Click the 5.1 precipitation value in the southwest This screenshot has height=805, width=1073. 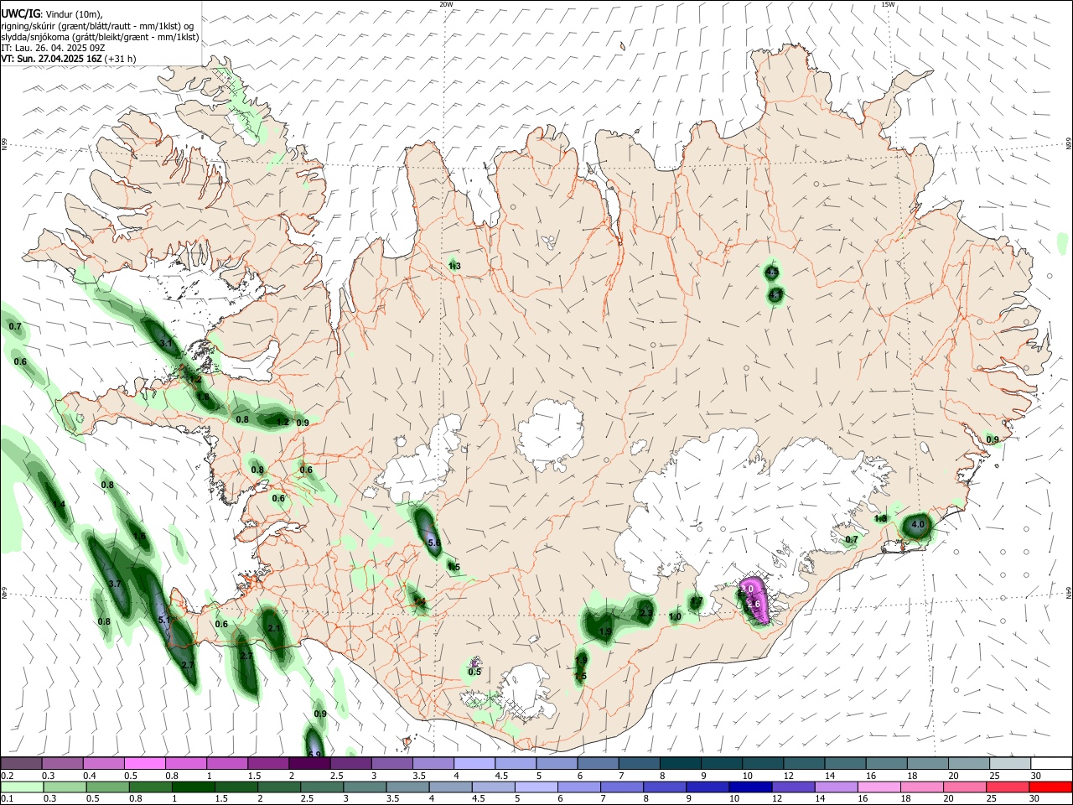(x=165, y=621)
